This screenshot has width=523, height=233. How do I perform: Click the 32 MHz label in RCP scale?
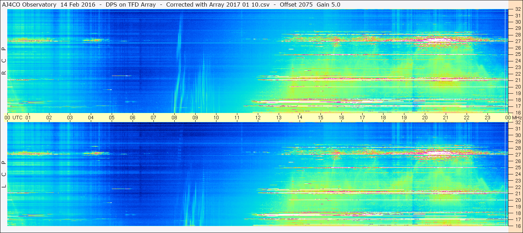tap(517, 9)
